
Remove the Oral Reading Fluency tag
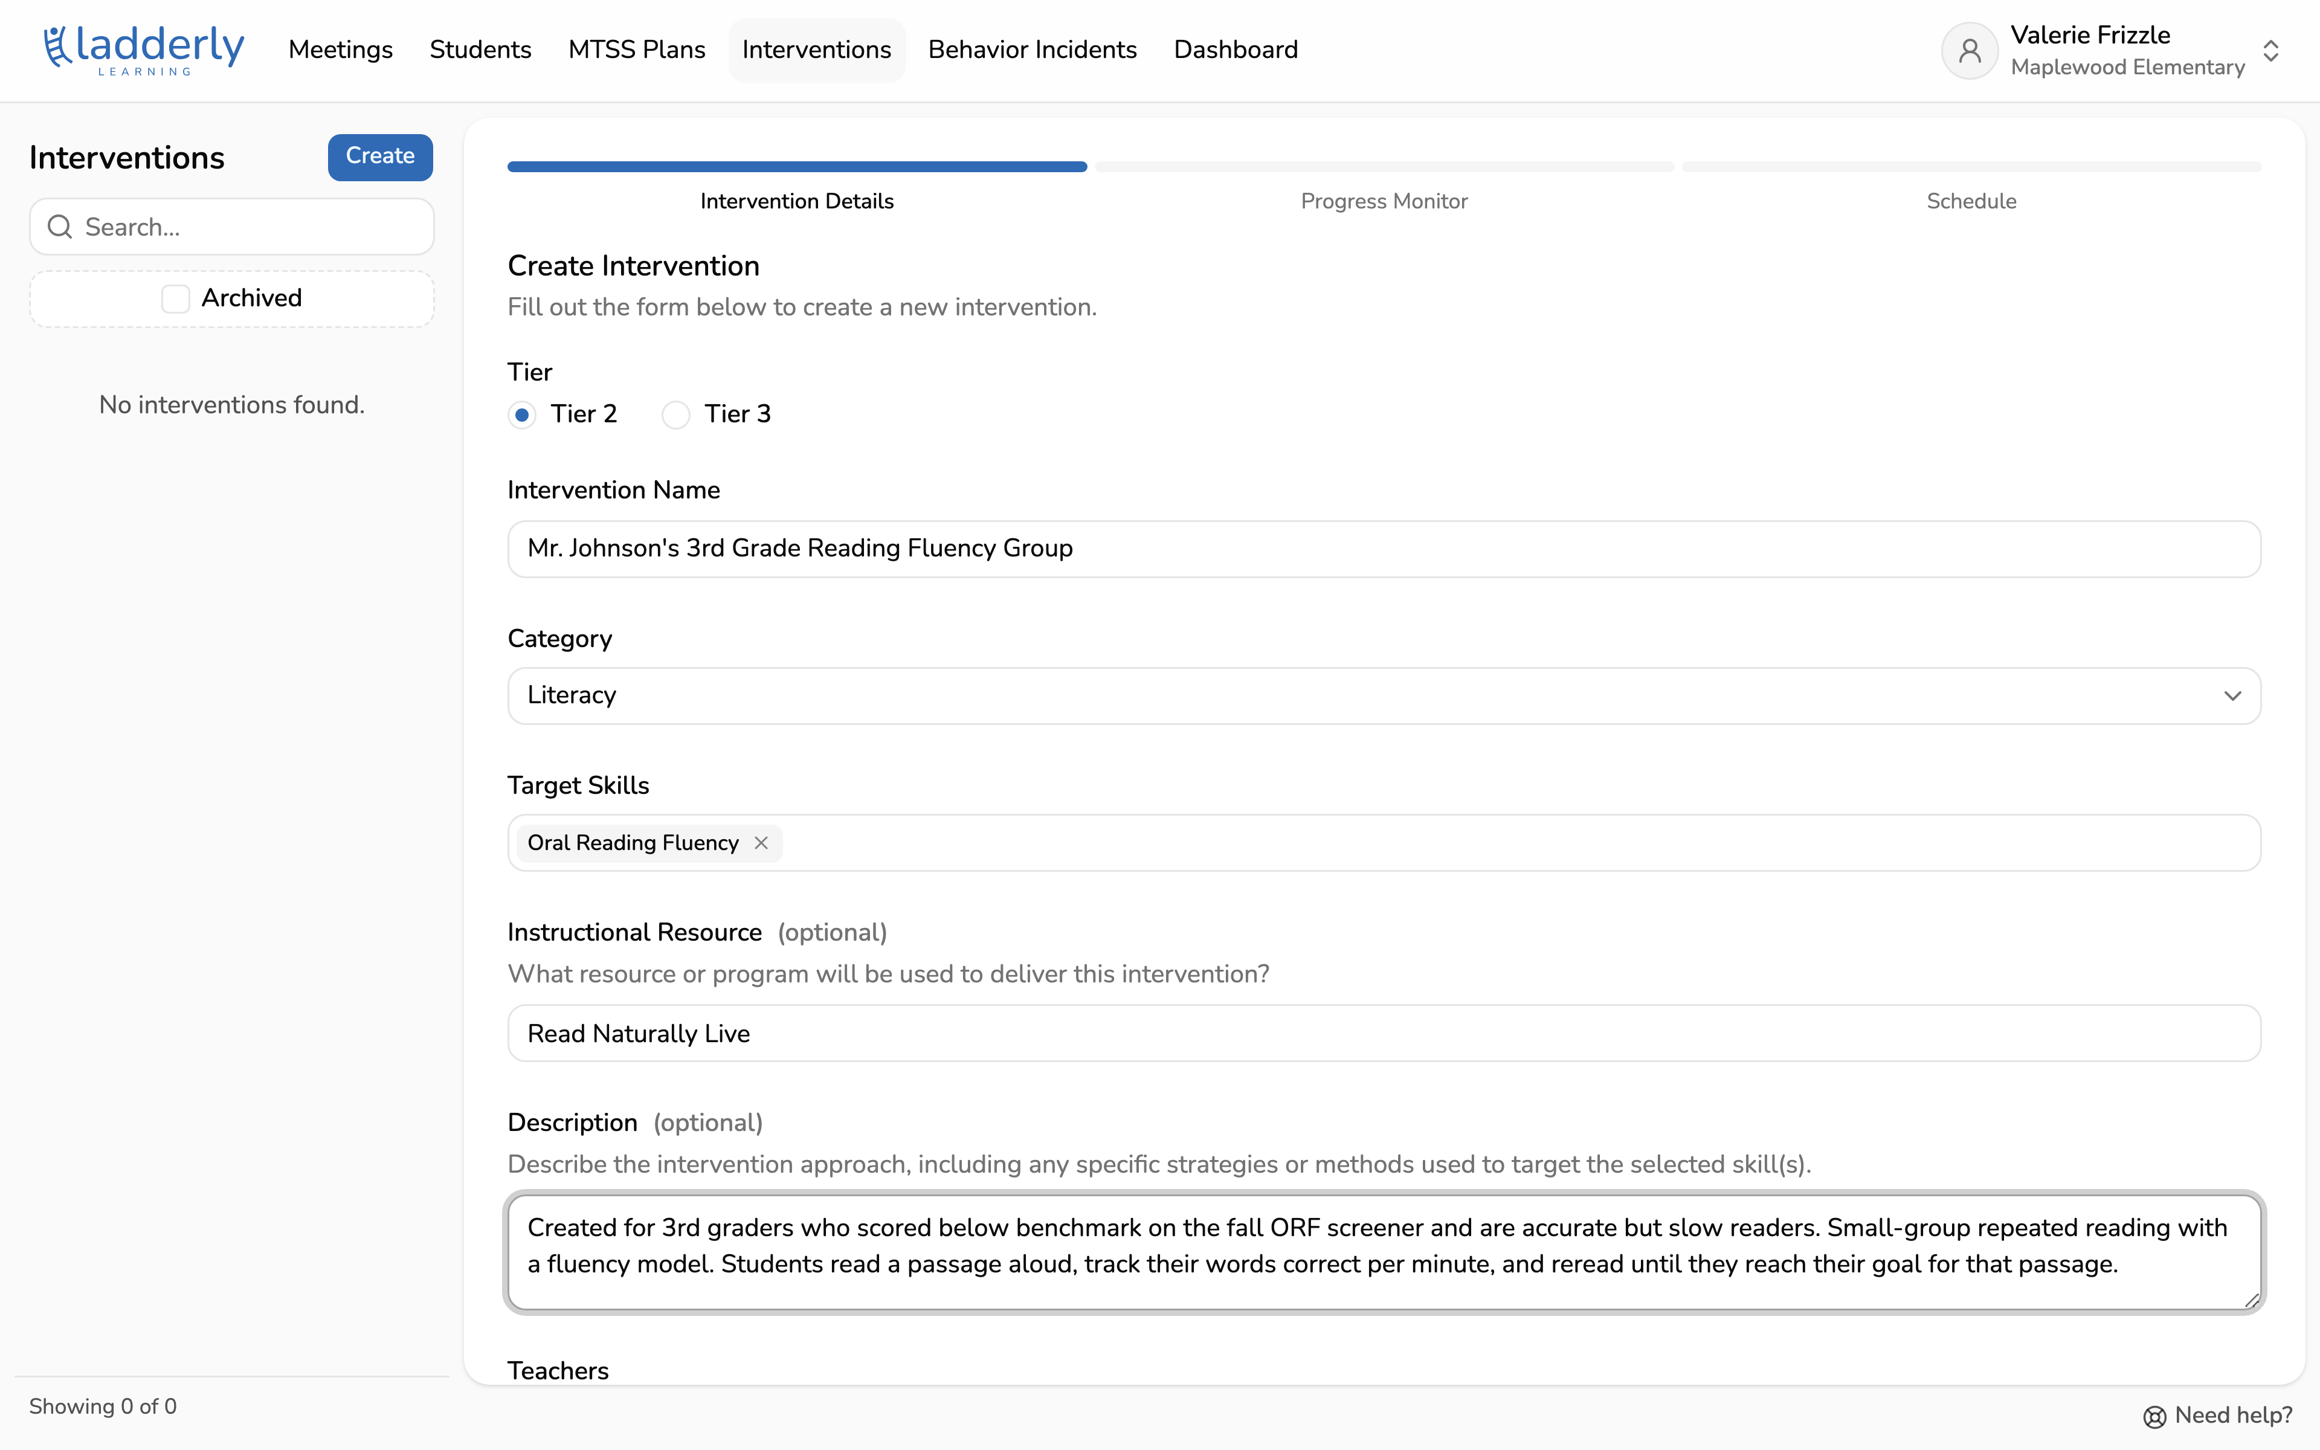pos(761,842)
